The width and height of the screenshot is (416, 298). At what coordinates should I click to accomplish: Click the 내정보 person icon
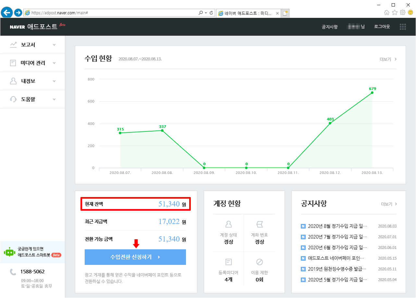[13, 81]
